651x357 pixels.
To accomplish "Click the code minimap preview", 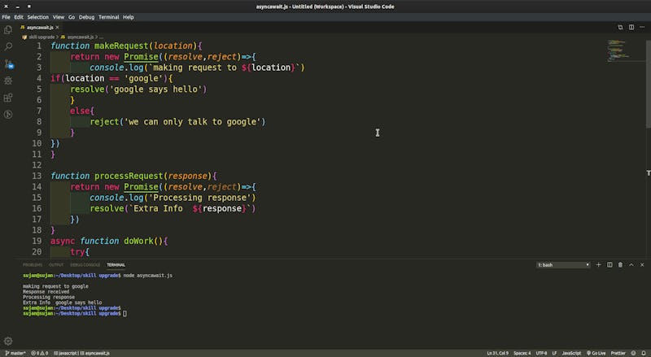I will point(616,50).
